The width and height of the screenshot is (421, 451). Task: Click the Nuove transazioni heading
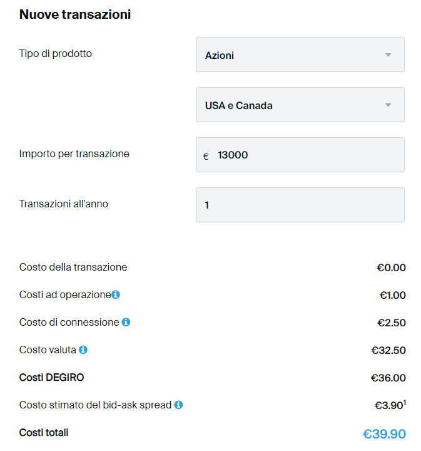(75, 14)
